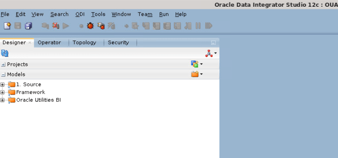Viewport: 338px width, 158px height.
Task: Refresh the Designer navigator
Action: click(5, 53)
